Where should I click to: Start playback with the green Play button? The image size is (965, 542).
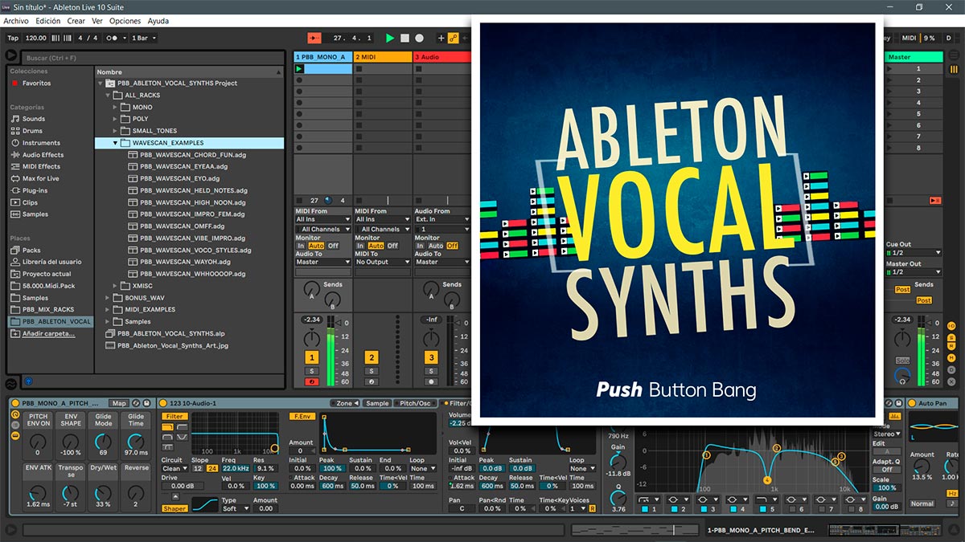390,38
